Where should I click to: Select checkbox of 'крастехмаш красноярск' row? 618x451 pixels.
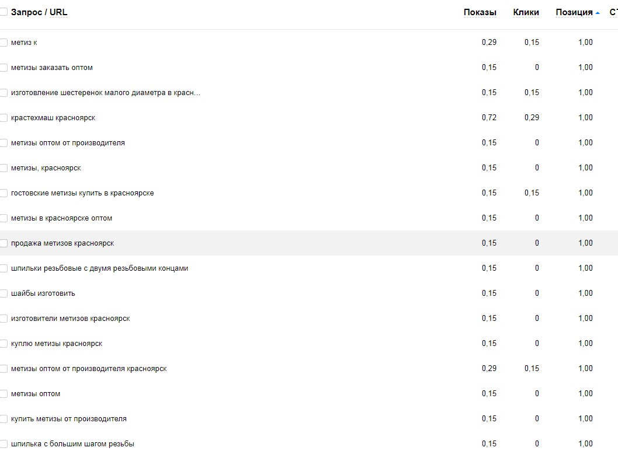click(x=3, y=118)
